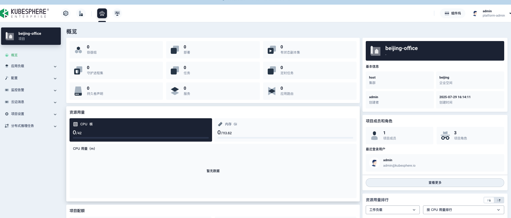Viewport: 511px width, 218px height.
Task: Open the beijing-office project selector card
Action: [31, 36]
